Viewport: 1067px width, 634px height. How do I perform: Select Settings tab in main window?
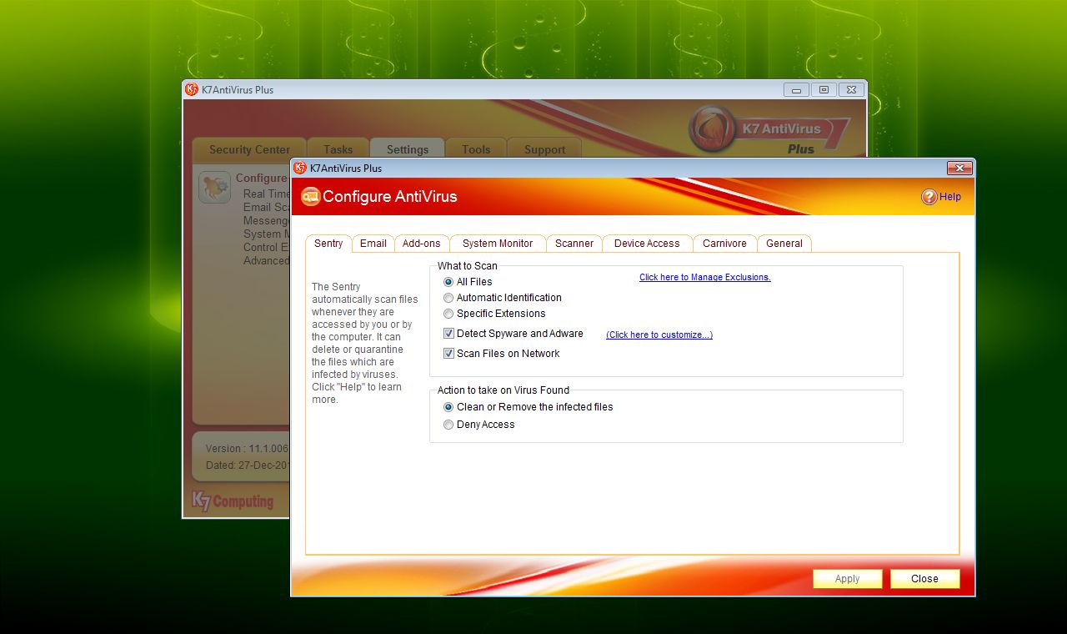408,149
